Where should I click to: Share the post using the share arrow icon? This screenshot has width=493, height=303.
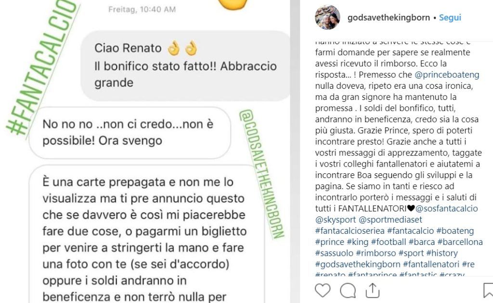pos(373,290)
